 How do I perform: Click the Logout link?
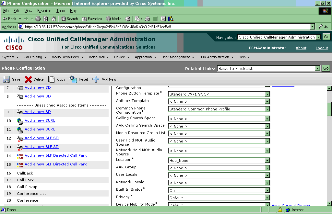[x=322, y=48]
